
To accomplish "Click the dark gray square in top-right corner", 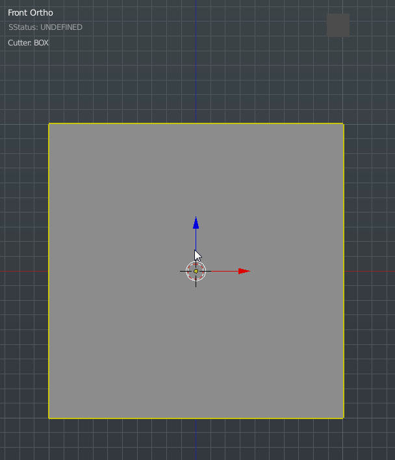I will 338,25.
